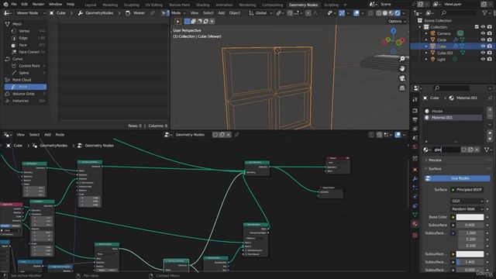Pin the Geometry Nodes node tree
This screenshot has width=496, height=279.
coord(236,135)
